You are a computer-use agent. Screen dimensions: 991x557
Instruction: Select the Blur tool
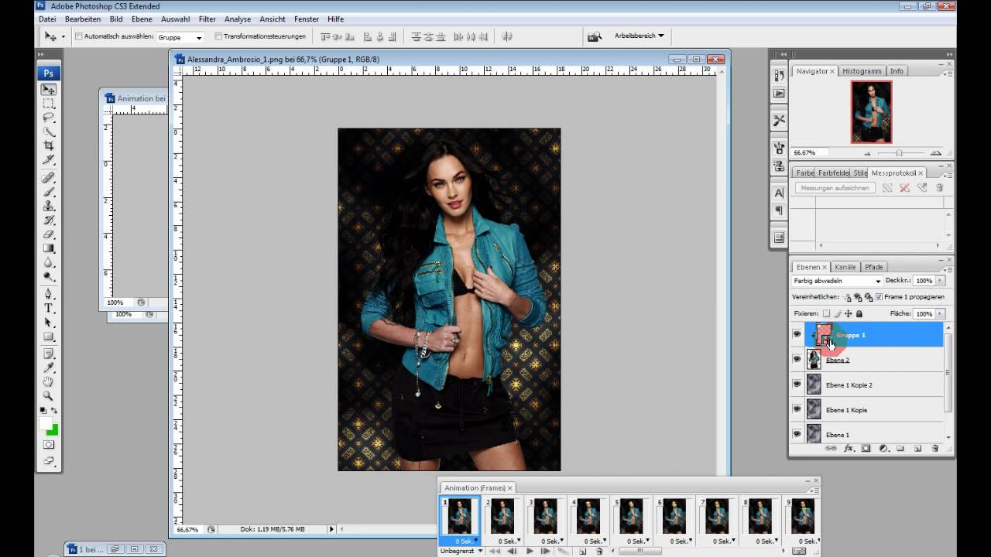tap(49, 261)
